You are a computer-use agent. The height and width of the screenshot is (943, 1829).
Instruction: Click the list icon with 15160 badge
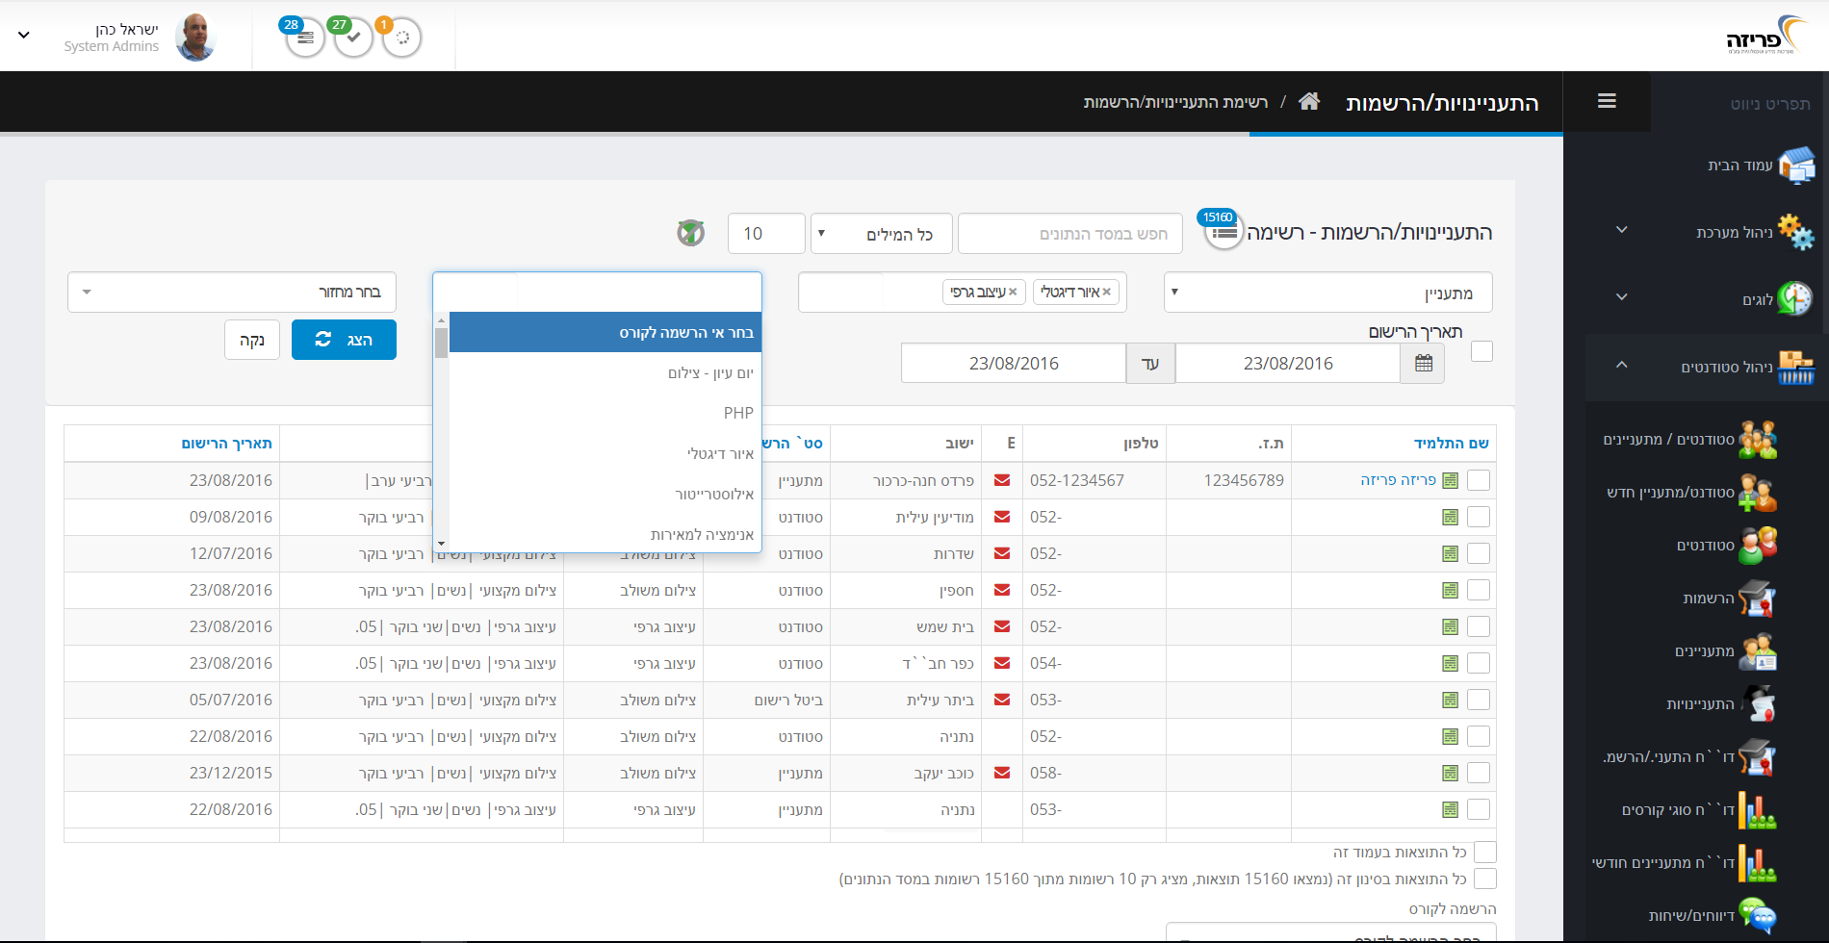coord(1224,233)
